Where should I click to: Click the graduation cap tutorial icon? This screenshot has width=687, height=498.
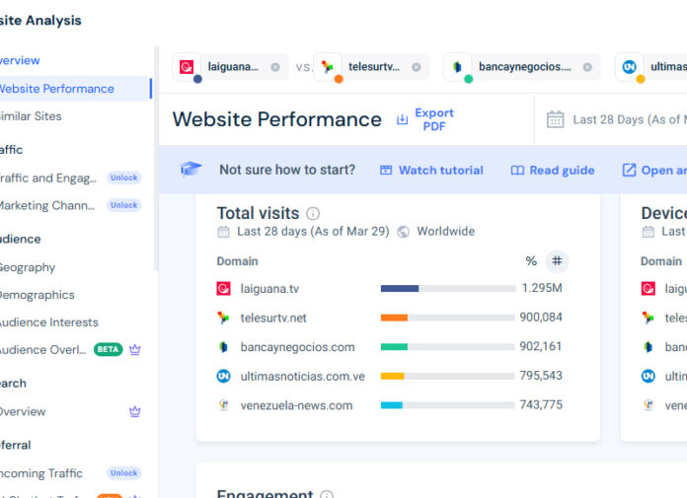pyautogui.click(x=191, y=170)
